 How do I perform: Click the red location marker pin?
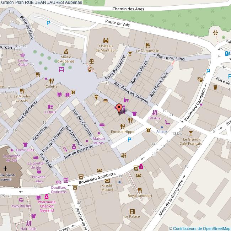(x=120, y=109)
